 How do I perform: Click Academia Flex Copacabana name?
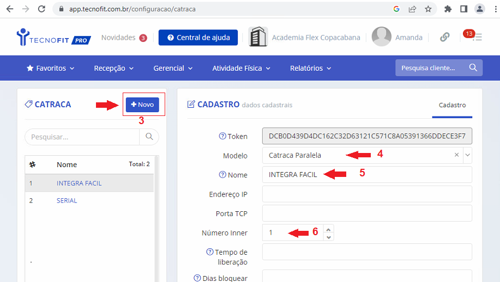point(316,38)
